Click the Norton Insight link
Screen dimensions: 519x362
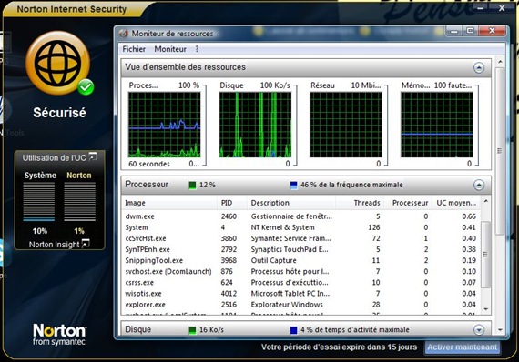click(x=54, y=245)
